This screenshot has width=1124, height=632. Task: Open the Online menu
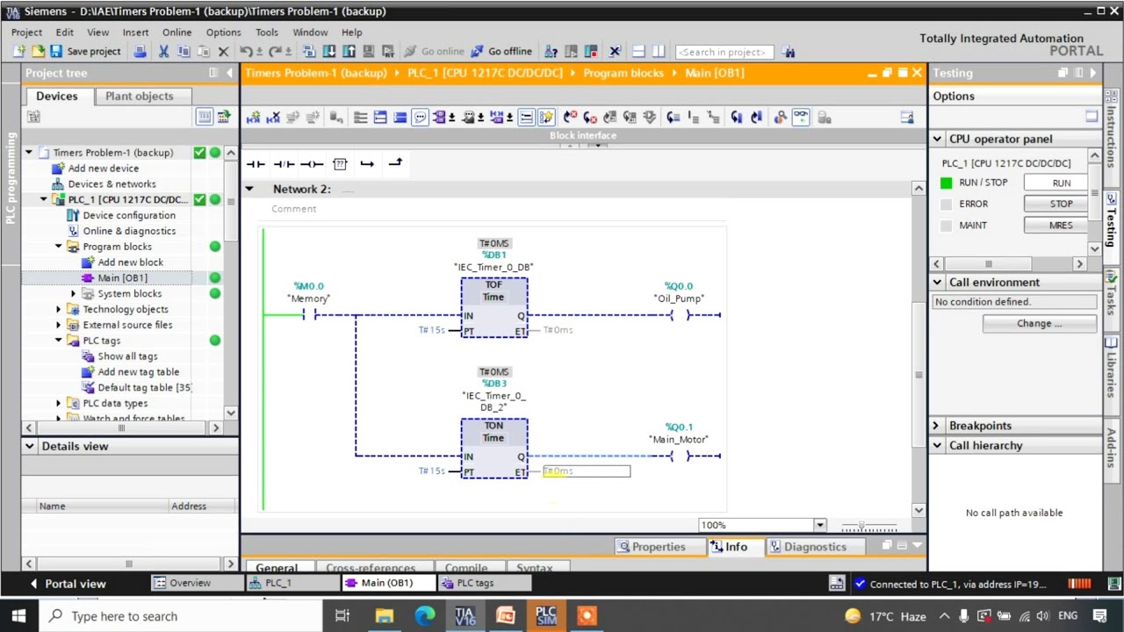(177, 32)
